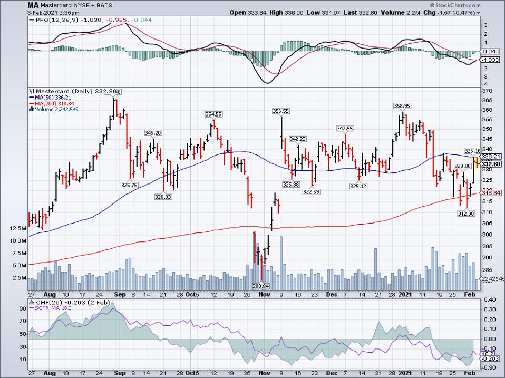Click the SCTR-MA 18.2 legend label

pyautogui.click(x=53, y=308)
